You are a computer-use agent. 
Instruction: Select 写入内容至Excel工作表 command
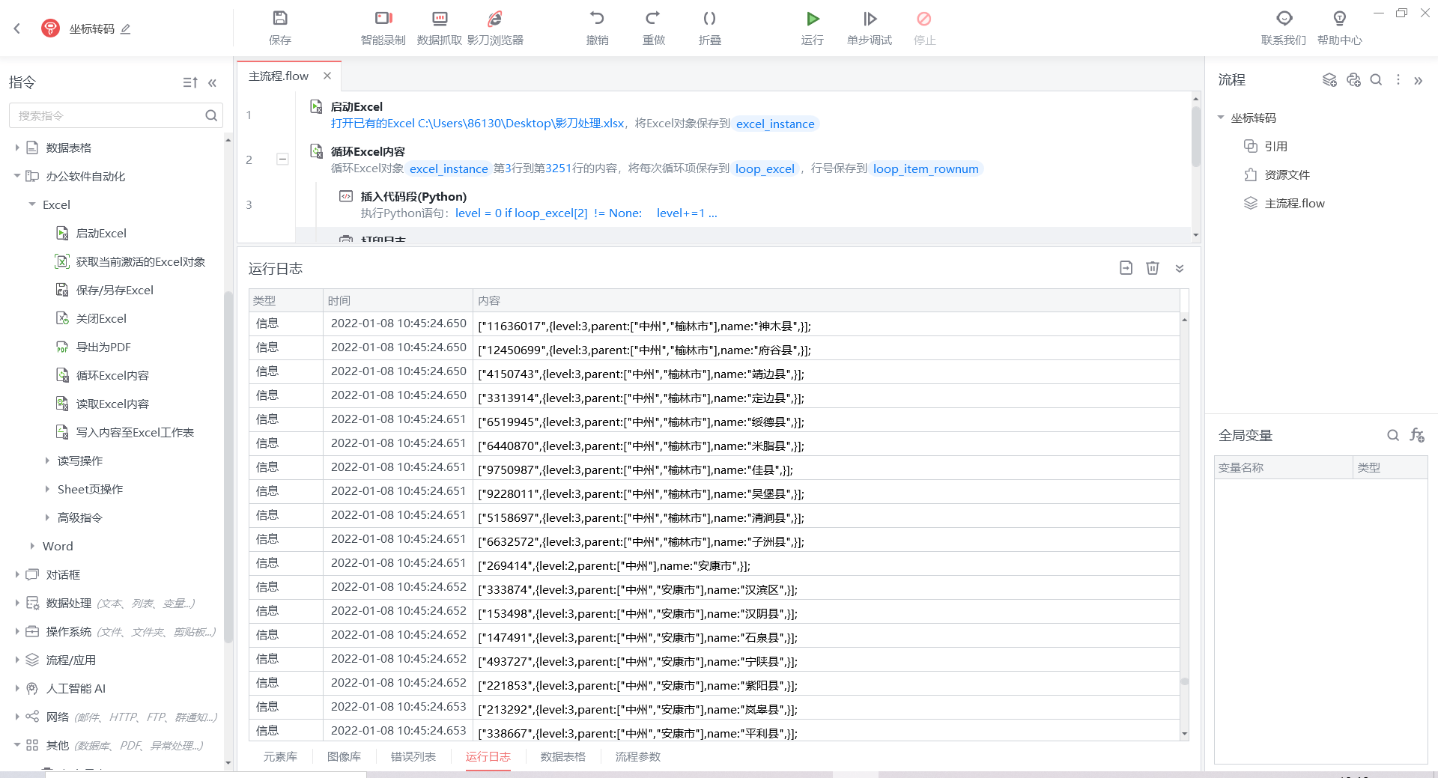pos(135,432)
